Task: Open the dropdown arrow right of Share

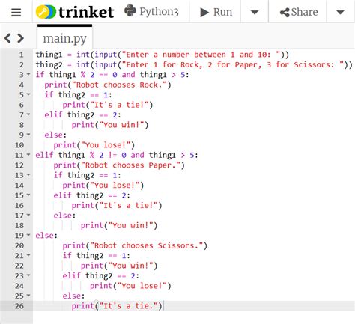Action: 341,12
